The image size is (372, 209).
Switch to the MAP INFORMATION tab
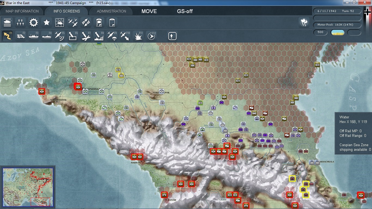tap(22, 11)
